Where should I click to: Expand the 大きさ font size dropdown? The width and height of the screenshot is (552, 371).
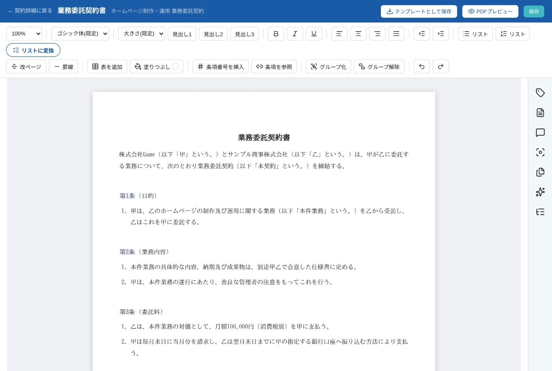click(x=142, y=34)
